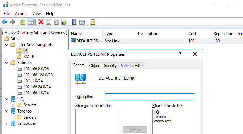Open the Properties toolbar icon
Image resolution: width=243 pixels, height=134 pixels.
coord(49,22)
